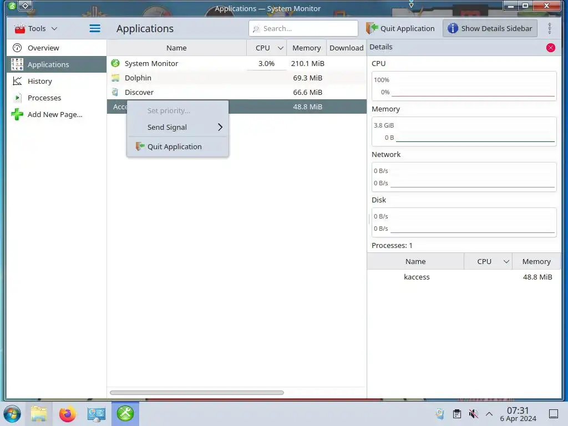This screenshot has height=426, width=568.
Task: Click the Memory usage graph in Details
Action: [x=464, y=131]
